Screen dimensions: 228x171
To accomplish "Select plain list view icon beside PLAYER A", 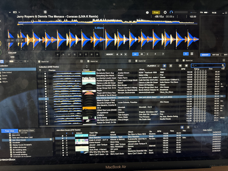I will (x=171, y=66).
